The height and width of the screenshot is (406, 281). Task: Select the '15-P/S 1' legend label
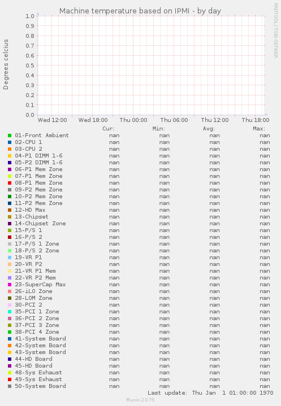[x=28, y=230]
